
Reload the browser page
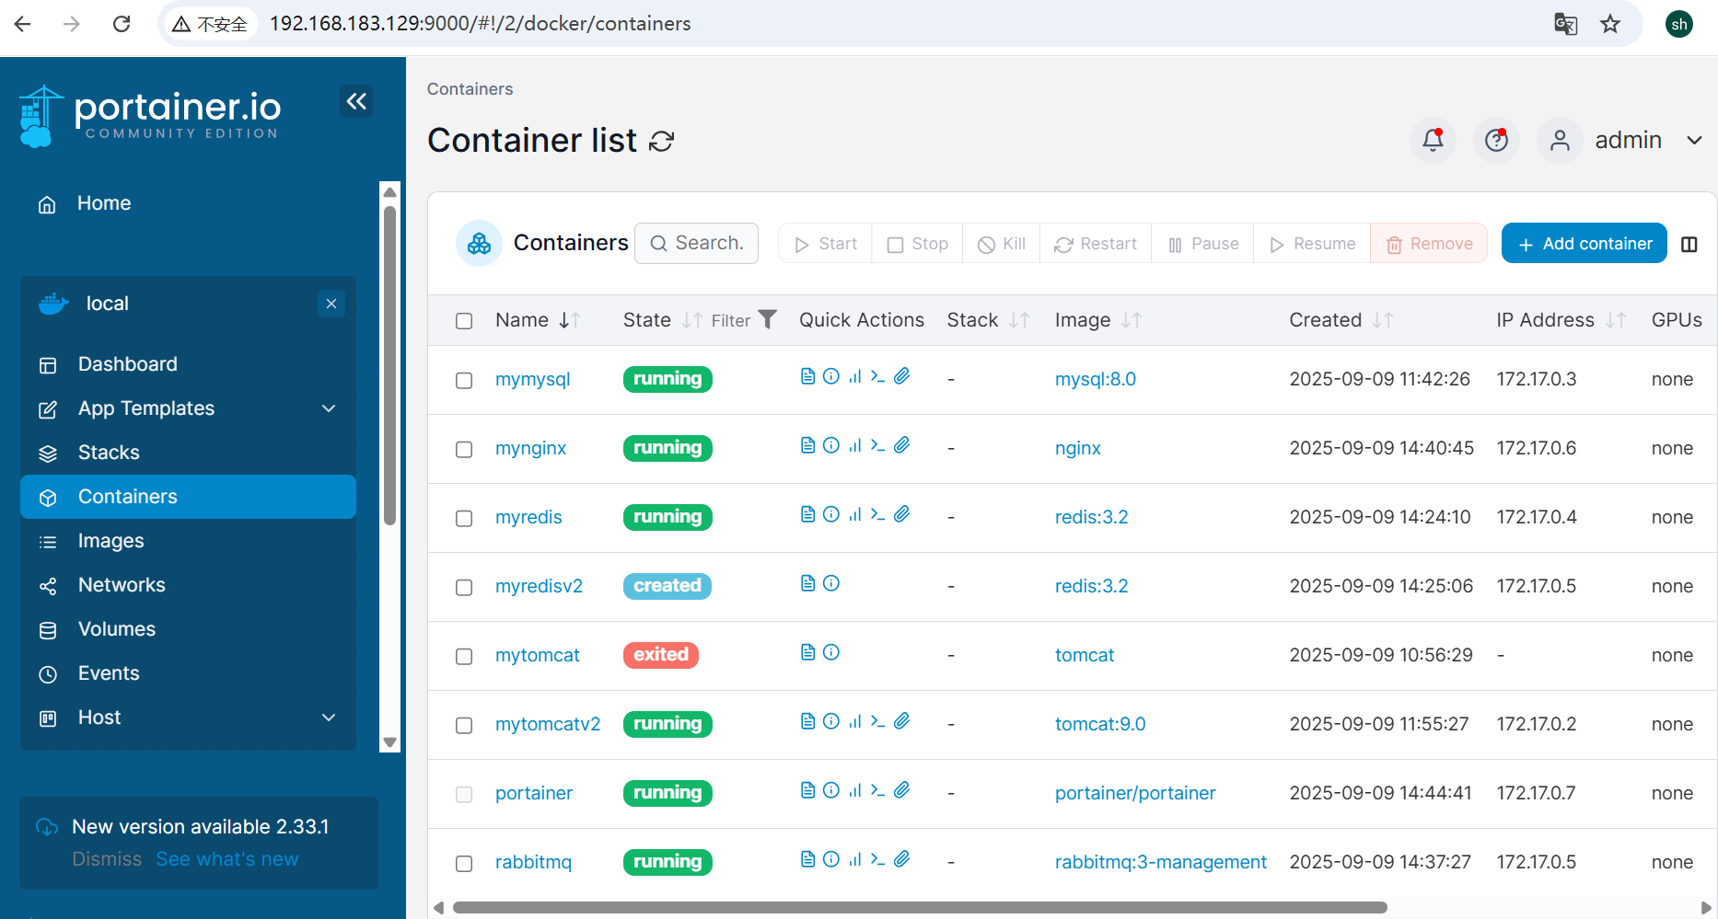click(122, 24)
